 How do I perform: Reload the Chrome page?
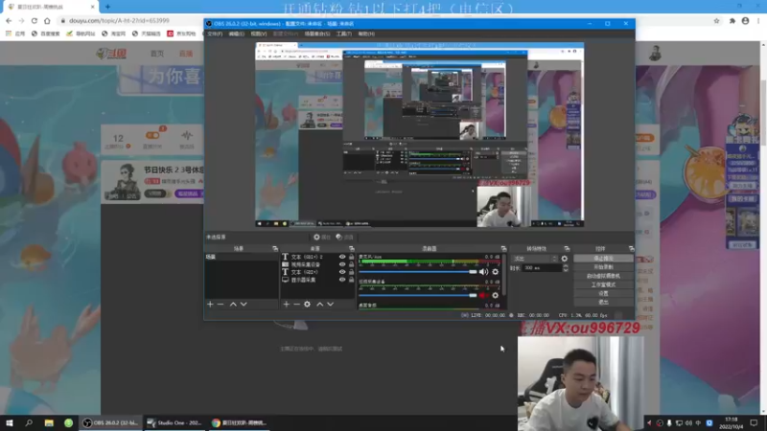(x=35, y=20)
